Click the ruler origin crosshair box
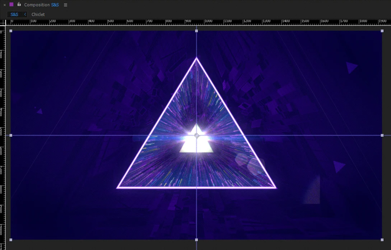Viewport: 391px width, 250px height. point(3,23)
